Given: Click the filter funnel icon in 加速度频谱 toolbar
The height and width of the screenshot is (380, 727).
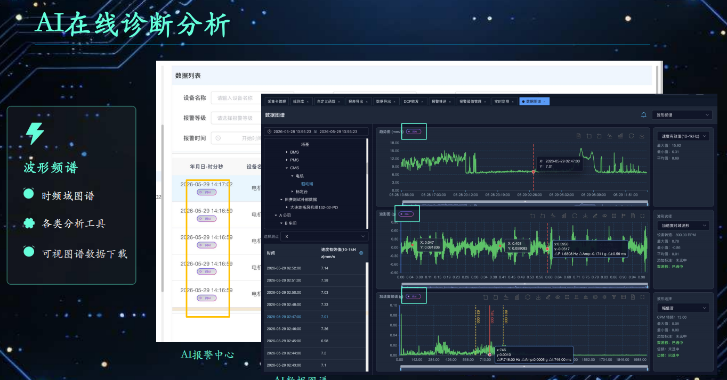Looking at the screenshot, I should 613,297.
